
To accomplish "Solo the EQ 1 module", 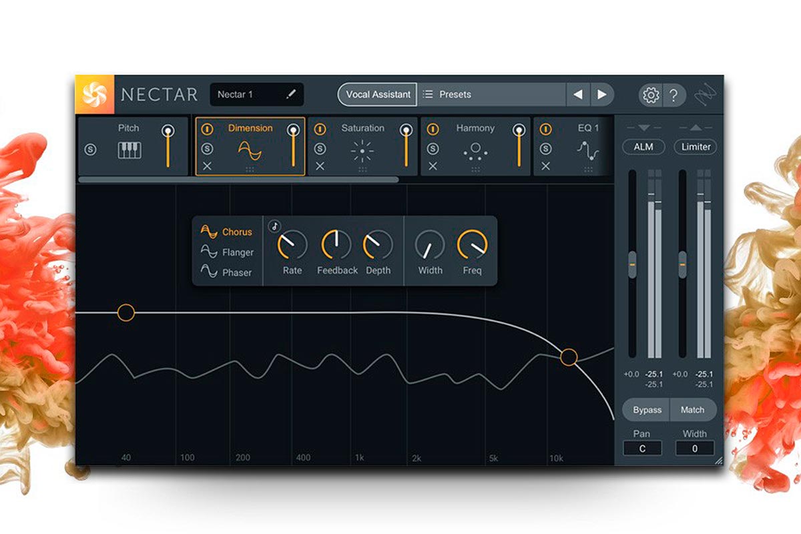I will [545, 148].
